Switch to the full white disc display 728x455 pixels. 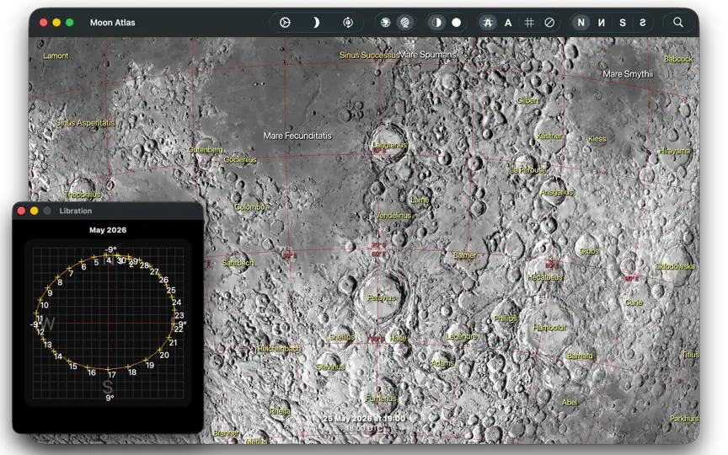457,22
